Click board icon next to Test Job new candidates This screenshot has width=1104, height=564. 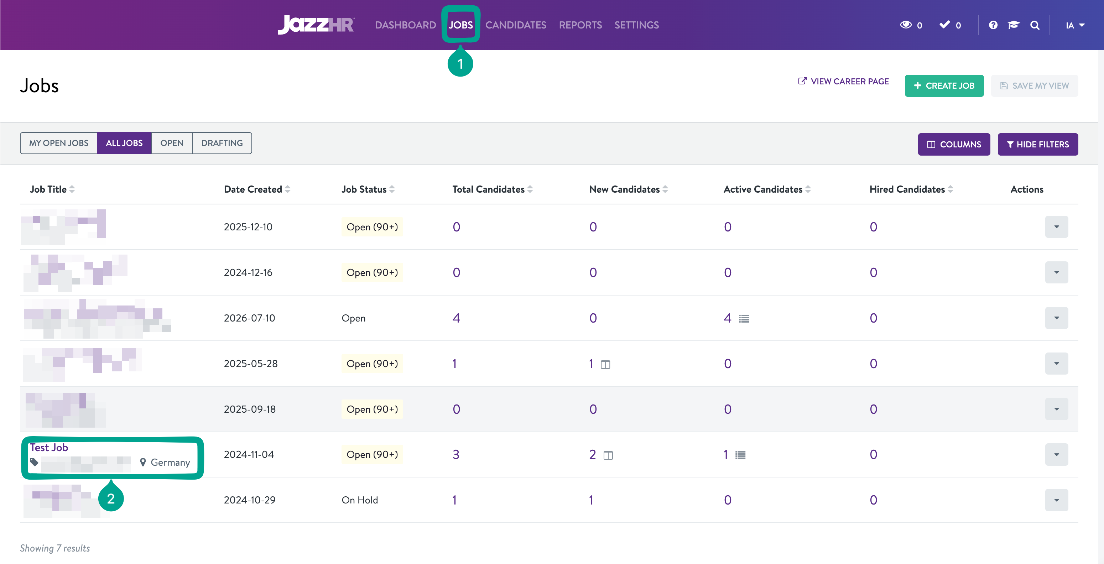pyautogui.click(x=608, y=455)
